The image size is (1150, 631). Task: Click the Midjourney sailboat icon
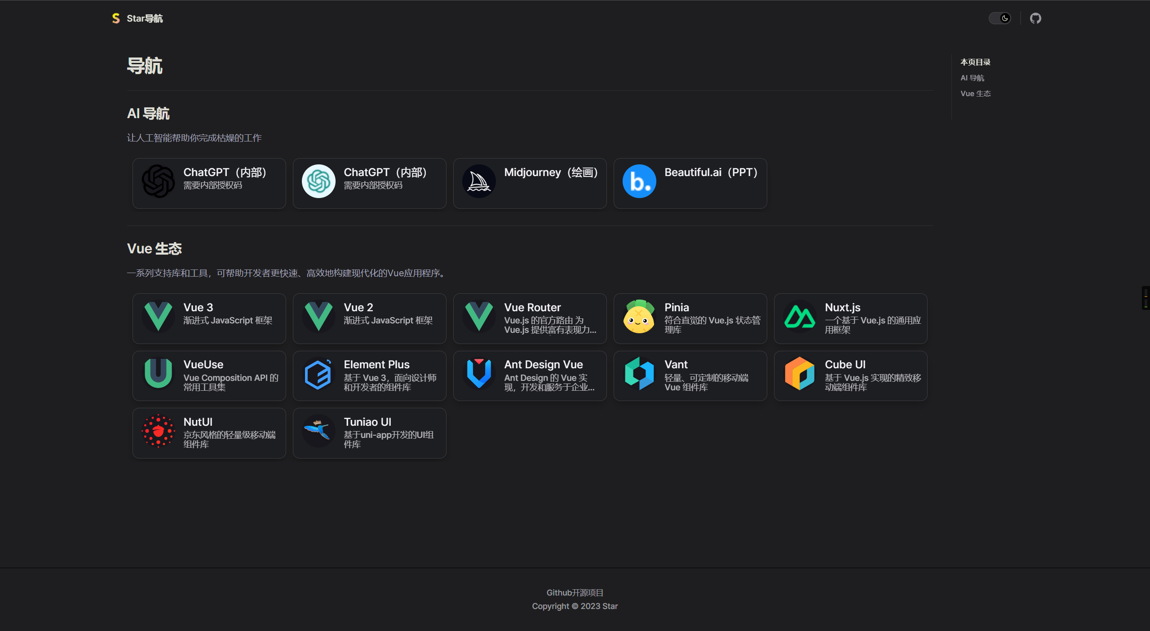[x=479, y=181]
